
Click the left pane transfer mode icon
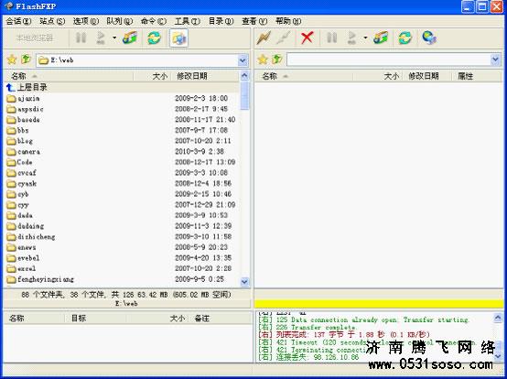(130, 38)
